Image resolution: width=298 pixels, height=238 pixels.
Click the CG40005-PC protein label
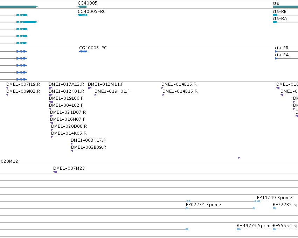[93, 48]
